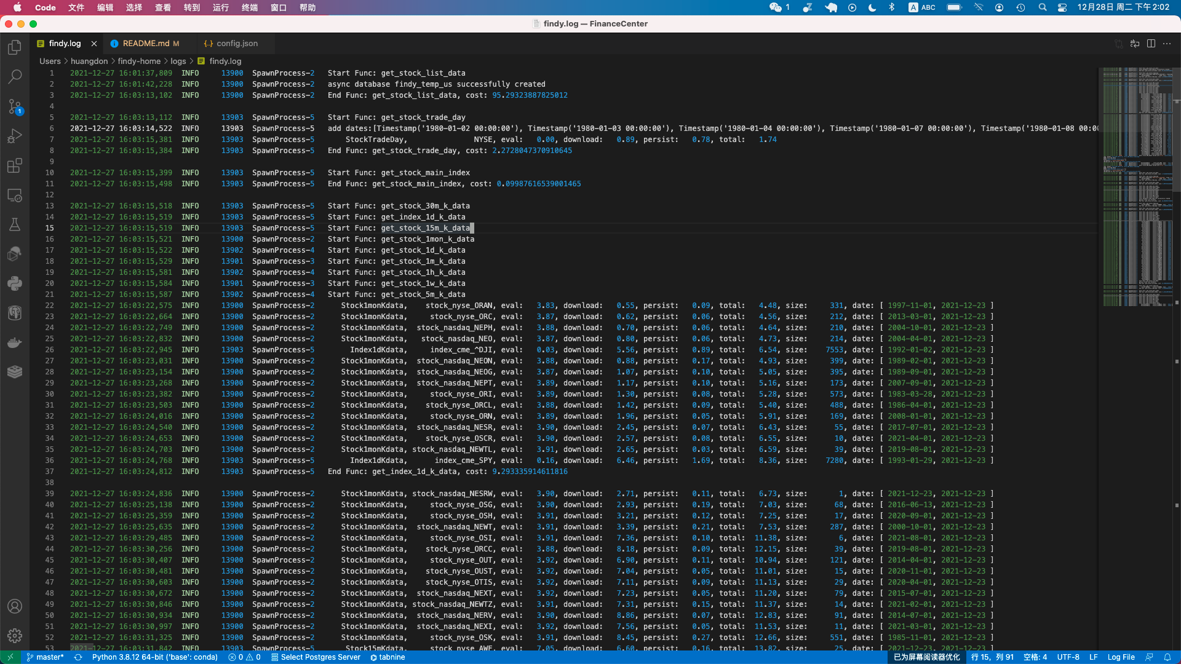This screenshot has height=664, width=1181.
Task: Click the Apple menu logo
Action: 17,7
